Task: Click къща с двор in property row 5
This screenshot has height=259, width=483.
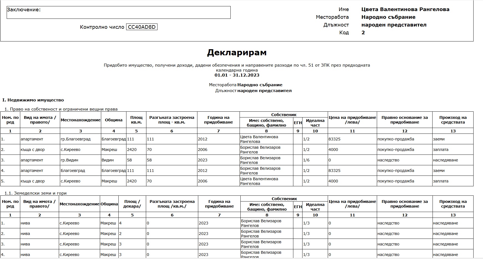Action: click(x=33, y=181)
